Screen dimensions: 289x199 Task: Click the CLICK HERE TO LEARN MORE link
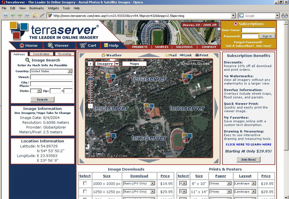[x=248, y=144]
